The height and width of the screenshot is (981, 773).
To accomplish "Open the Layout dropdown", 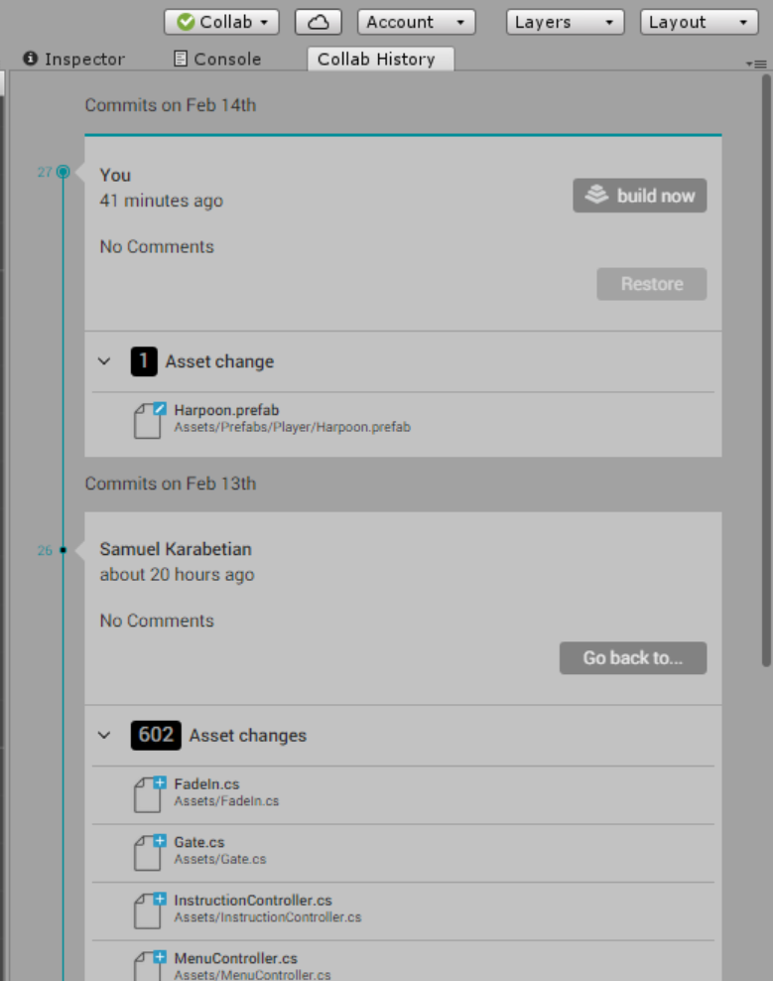I will pyautogui.click(x=699, y=22).
